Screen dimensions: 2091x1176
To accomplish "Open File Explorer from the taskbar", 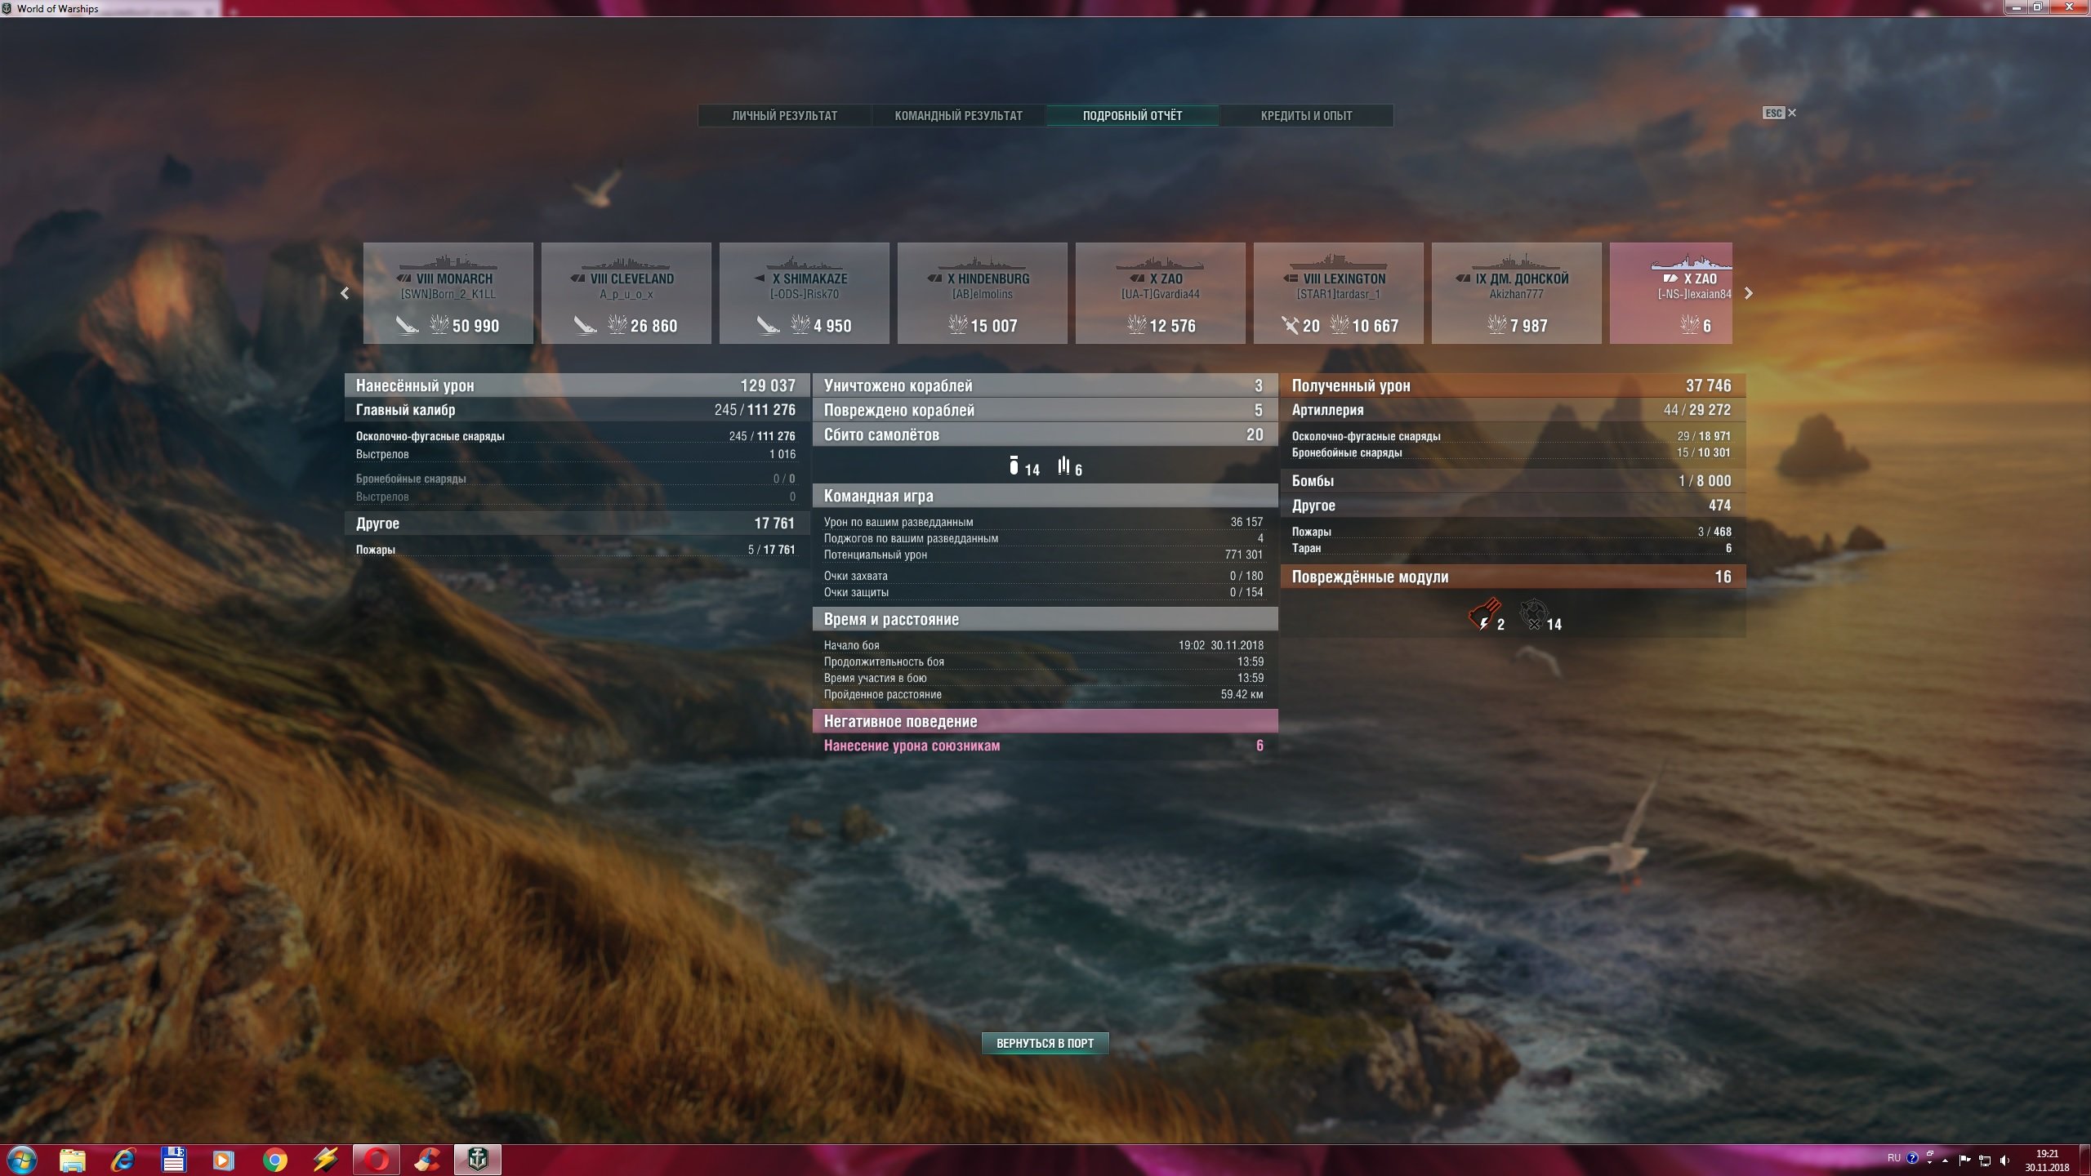I will click(73, 1160).
